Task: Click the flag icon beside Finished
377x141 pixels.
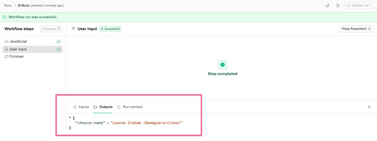Action: [x=7, y=57]
